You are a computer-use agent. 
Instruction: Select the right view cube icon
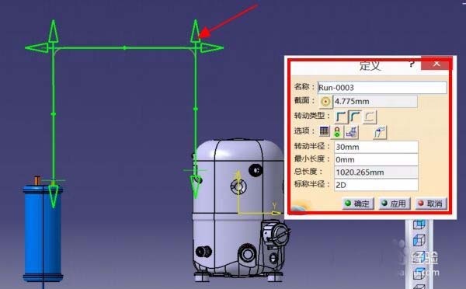coord(419,257)
